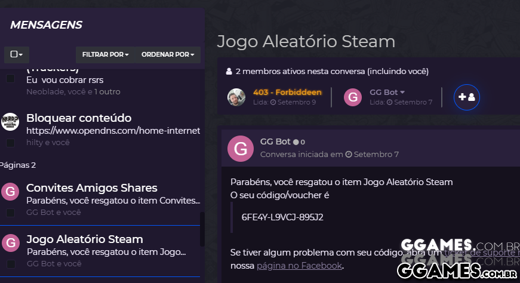Click the 403 - Forbiddeen username link
The height and width of the screenshot is (283, 520).
point(287,92)
